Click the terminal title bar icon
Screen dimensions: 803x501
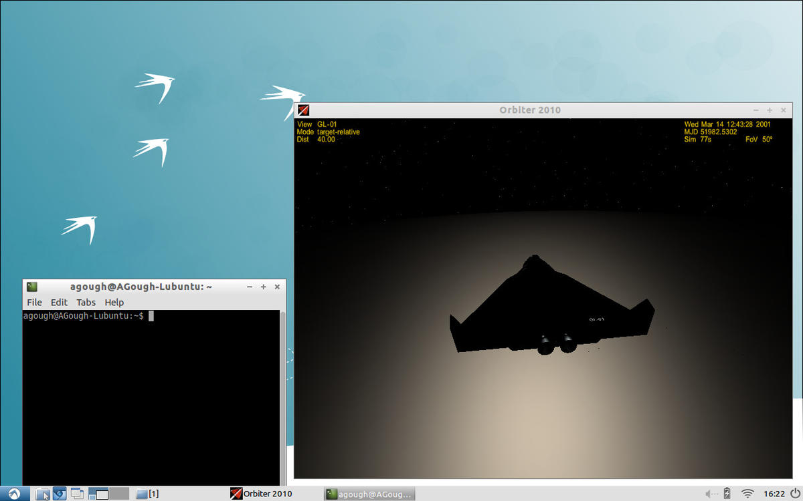tap(31, 287)
